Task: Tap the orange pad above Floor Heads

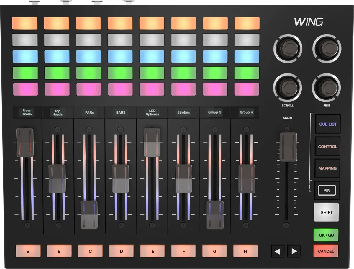Action: point(25,23)
